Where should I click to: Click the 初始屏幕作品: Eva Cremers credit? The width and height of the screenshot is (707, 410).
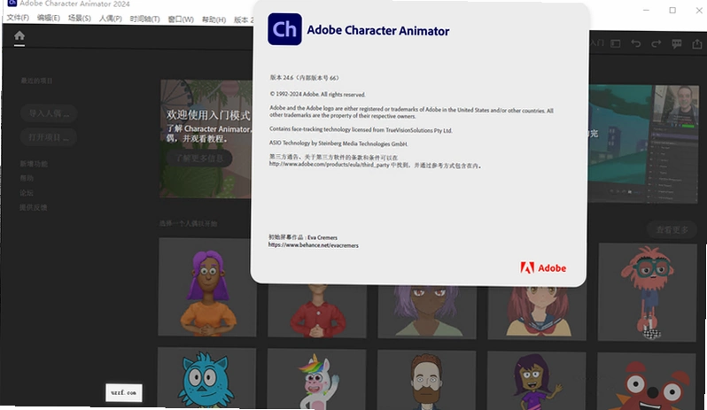[x=302, y=237]
